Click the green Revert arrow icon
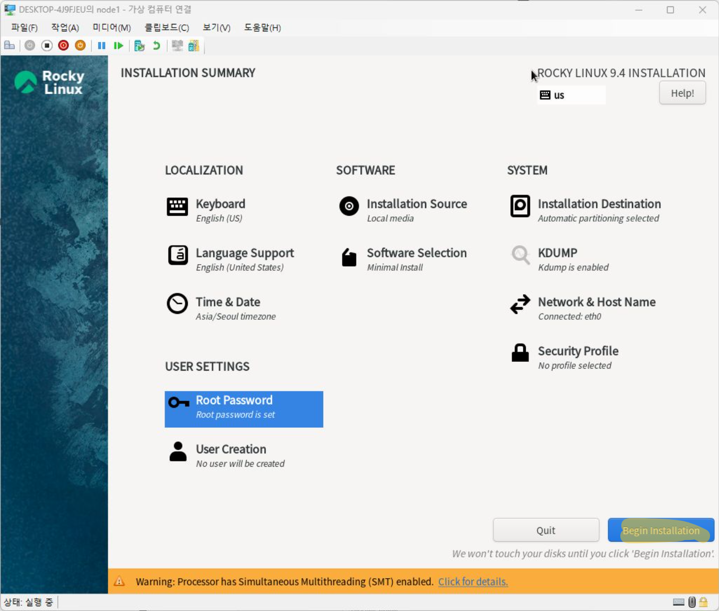Image resolution: width=719 pixels, height=611 pixels. pos(157,46)
